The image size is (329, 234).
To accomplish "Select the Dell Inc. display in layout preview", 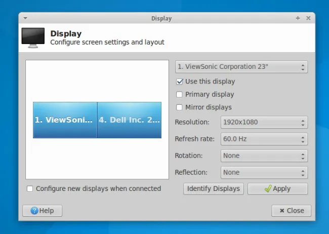I will 129,120.
